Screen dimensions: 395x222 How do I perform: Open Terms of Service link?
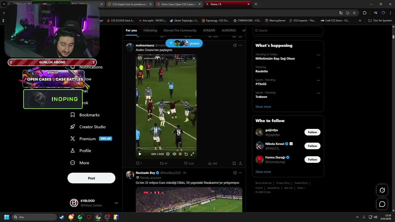[263, 183]
